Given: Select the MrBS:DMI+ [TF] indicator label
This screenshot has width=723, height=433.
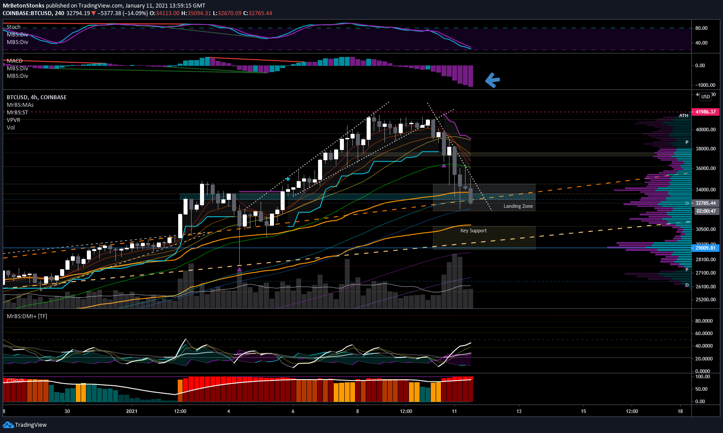Looking at the screenshot, I should (27, 316).
